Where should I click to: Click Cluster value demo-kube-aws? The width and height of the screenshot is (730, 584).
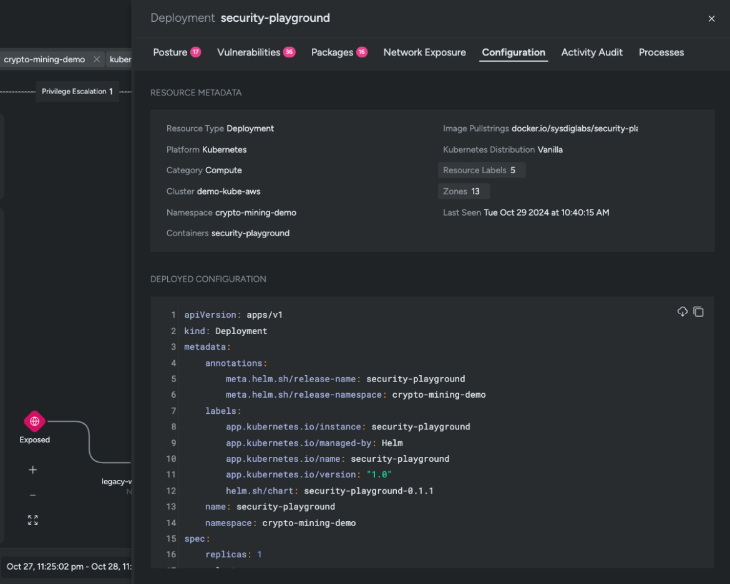tap(228, 191)
